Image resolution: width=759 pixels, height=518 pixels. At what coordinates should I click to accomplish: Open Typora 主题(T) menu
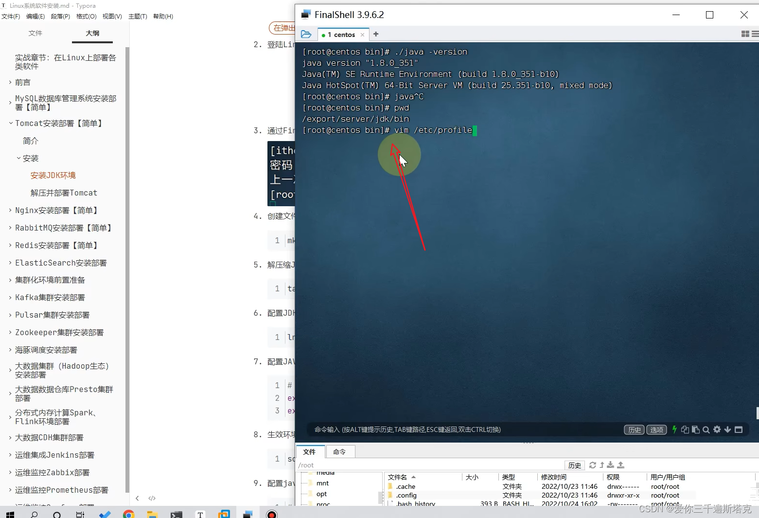[138, 16]
